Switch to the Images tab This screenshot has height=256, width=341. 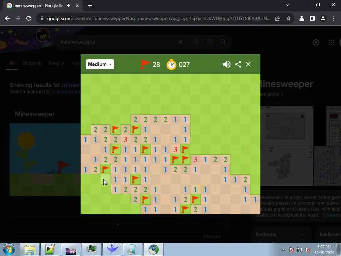click(57, 63)
